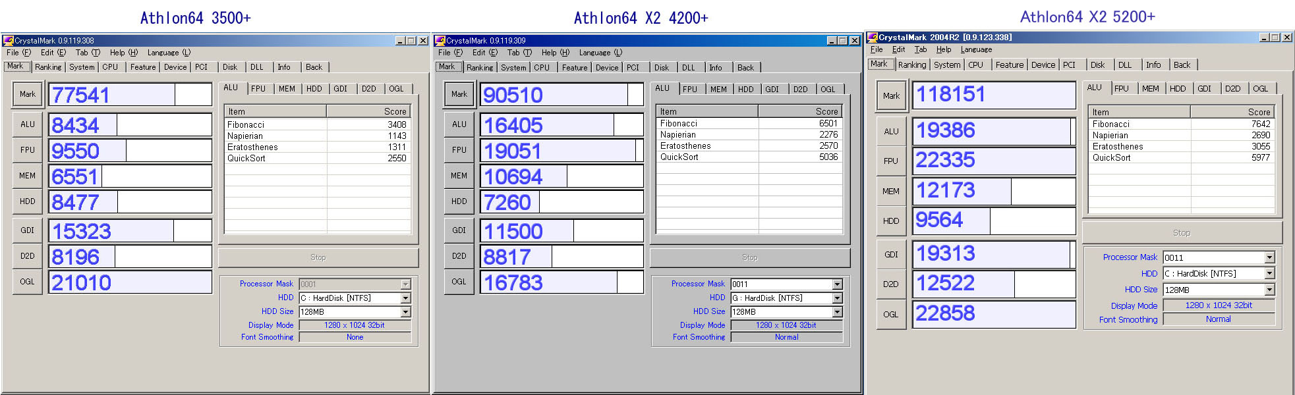Click Display Mode value in the 3500+ window

point(355,325)
